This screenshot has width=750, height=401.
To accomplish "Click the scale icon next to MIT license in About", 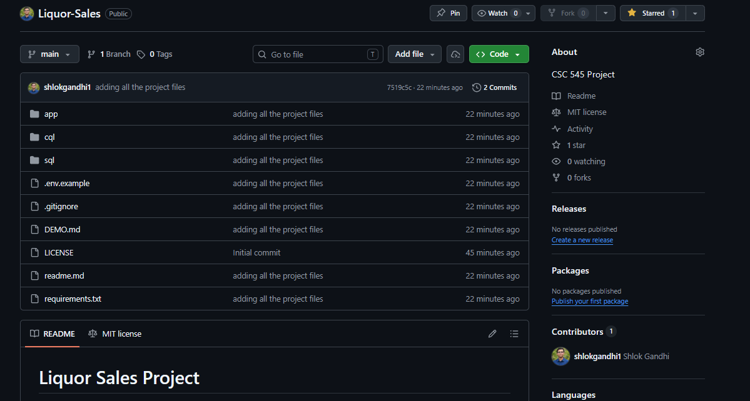I will (556, 112).
